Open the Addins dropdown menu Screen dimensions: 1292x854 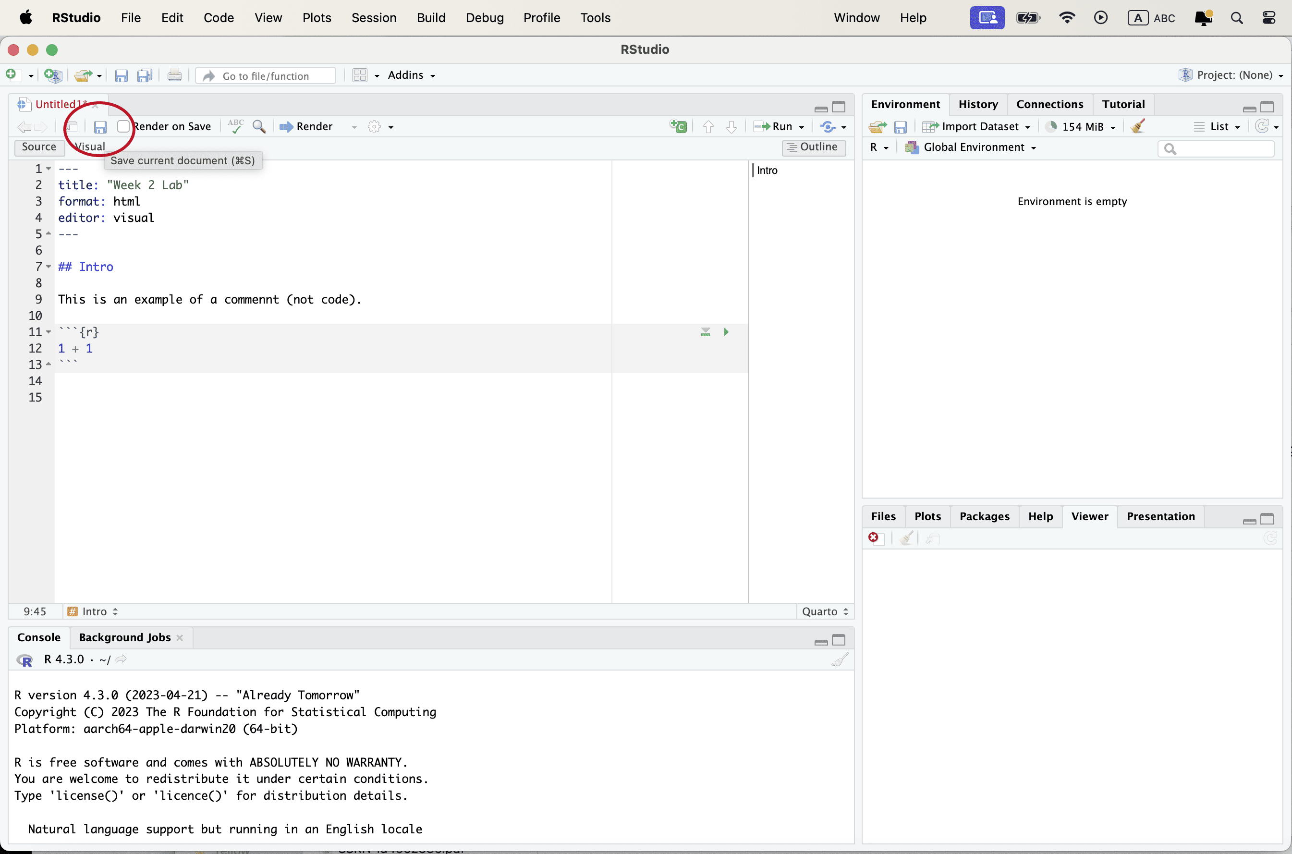pos(411,75)
